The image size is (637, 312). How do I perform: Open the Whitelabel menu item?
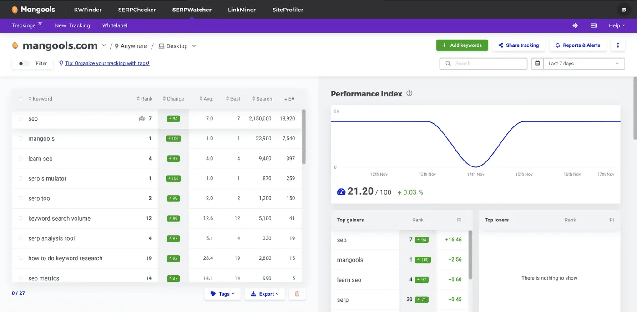pos(115,25)
